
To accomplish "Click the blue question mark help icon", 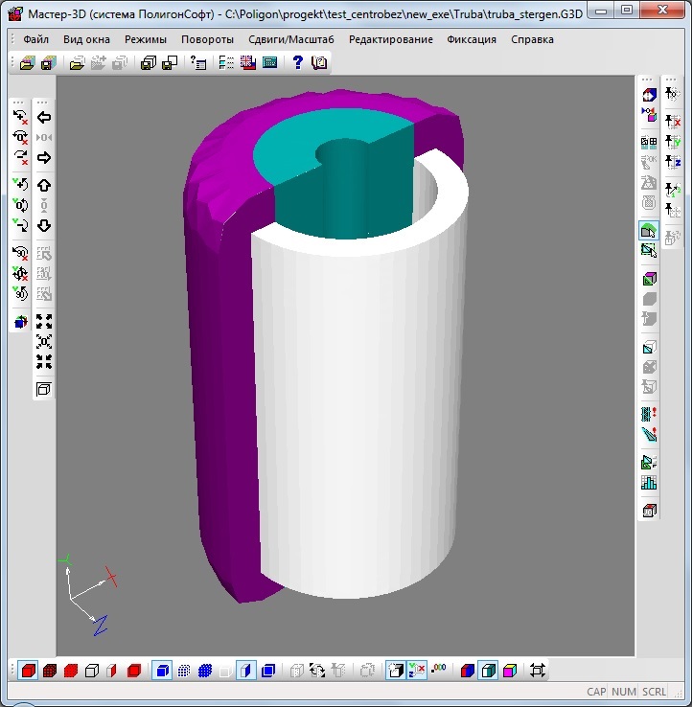I will click(x=297, y=63).
